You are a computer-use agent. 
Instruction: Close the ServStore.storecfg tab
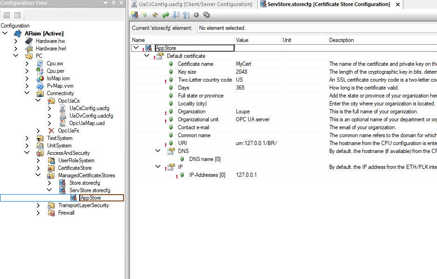coord(398,5)
